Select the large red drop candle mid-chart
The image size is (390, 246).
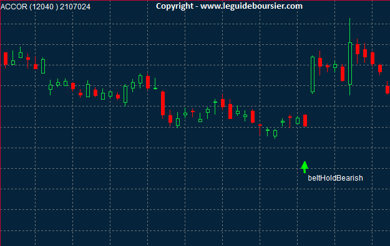163,103
